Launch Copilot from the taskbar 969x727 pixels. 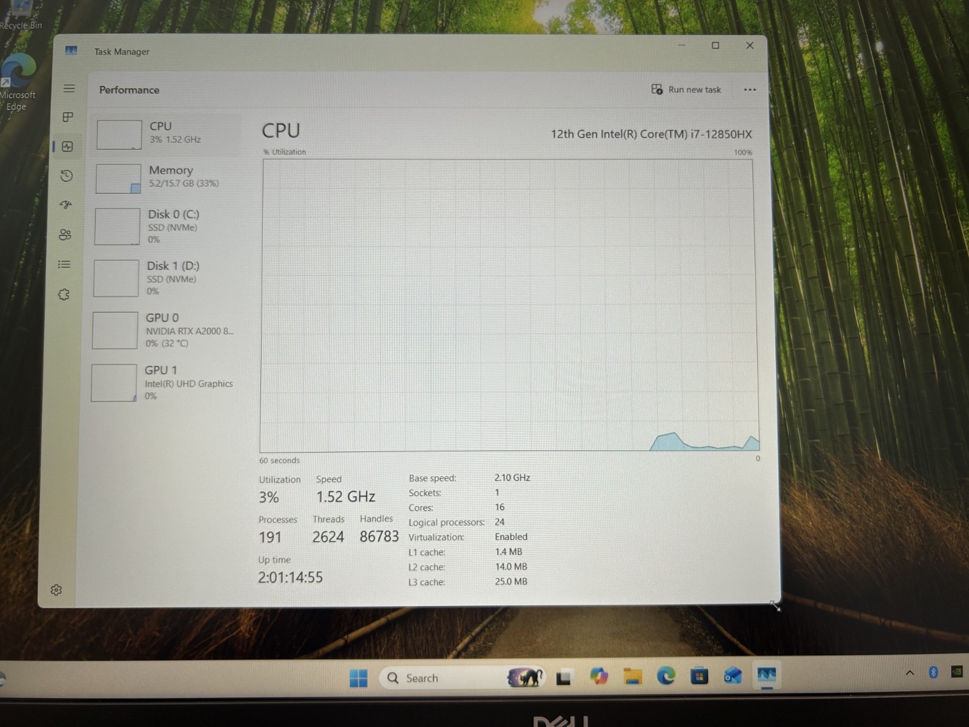coord(599,676)
